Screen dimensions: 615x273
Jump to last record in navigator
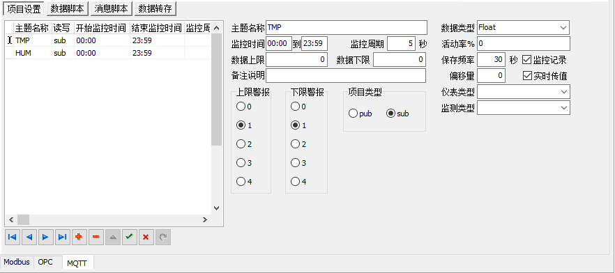coord(62,237)
